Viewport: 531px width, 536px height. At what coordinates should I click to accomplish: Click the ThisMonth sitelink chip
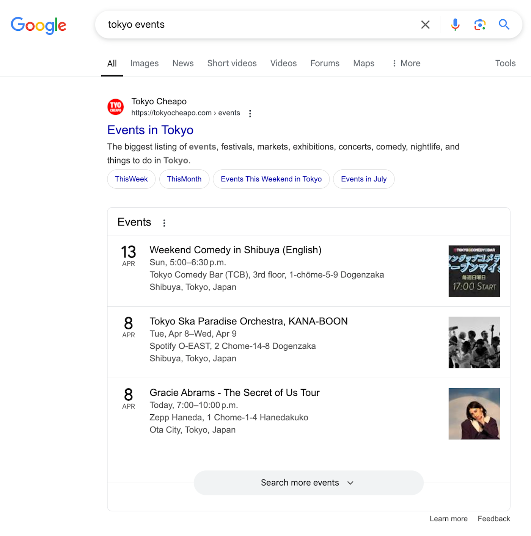[x=184, y=179]
